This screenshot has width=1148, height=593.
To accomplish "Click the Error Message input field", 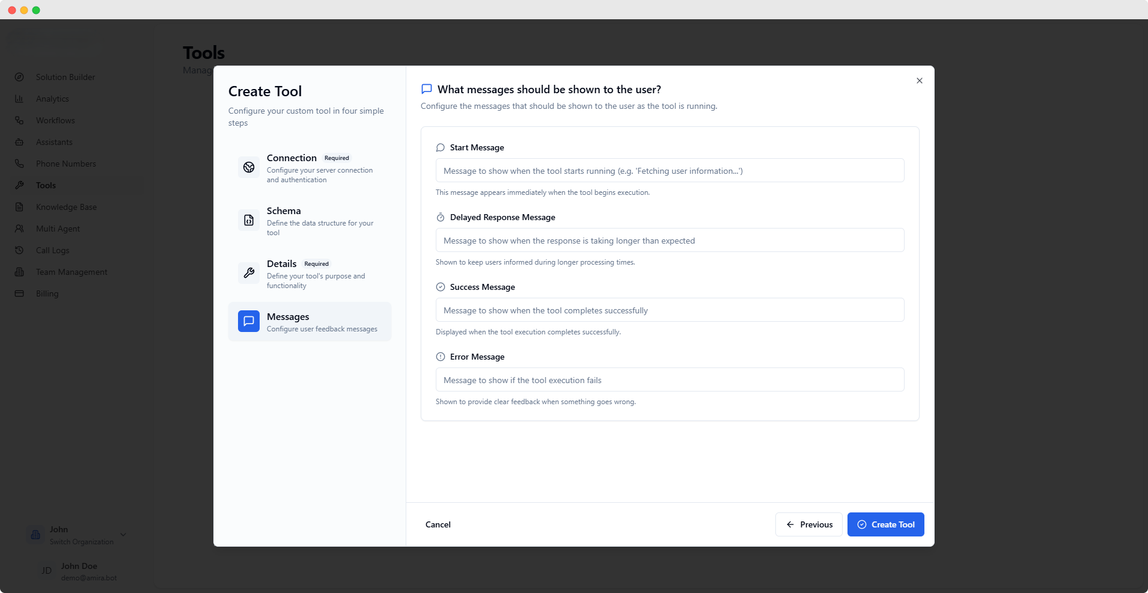I will click(669, 379).
